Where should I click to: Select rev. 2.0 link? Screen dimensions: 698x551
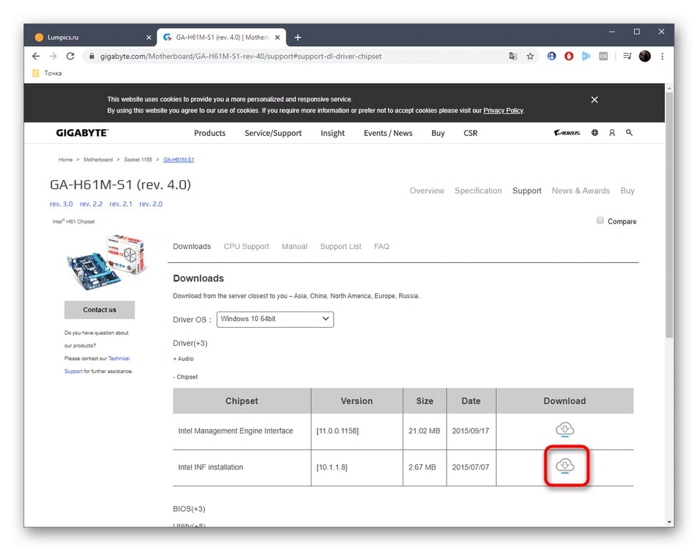[151, 204]
